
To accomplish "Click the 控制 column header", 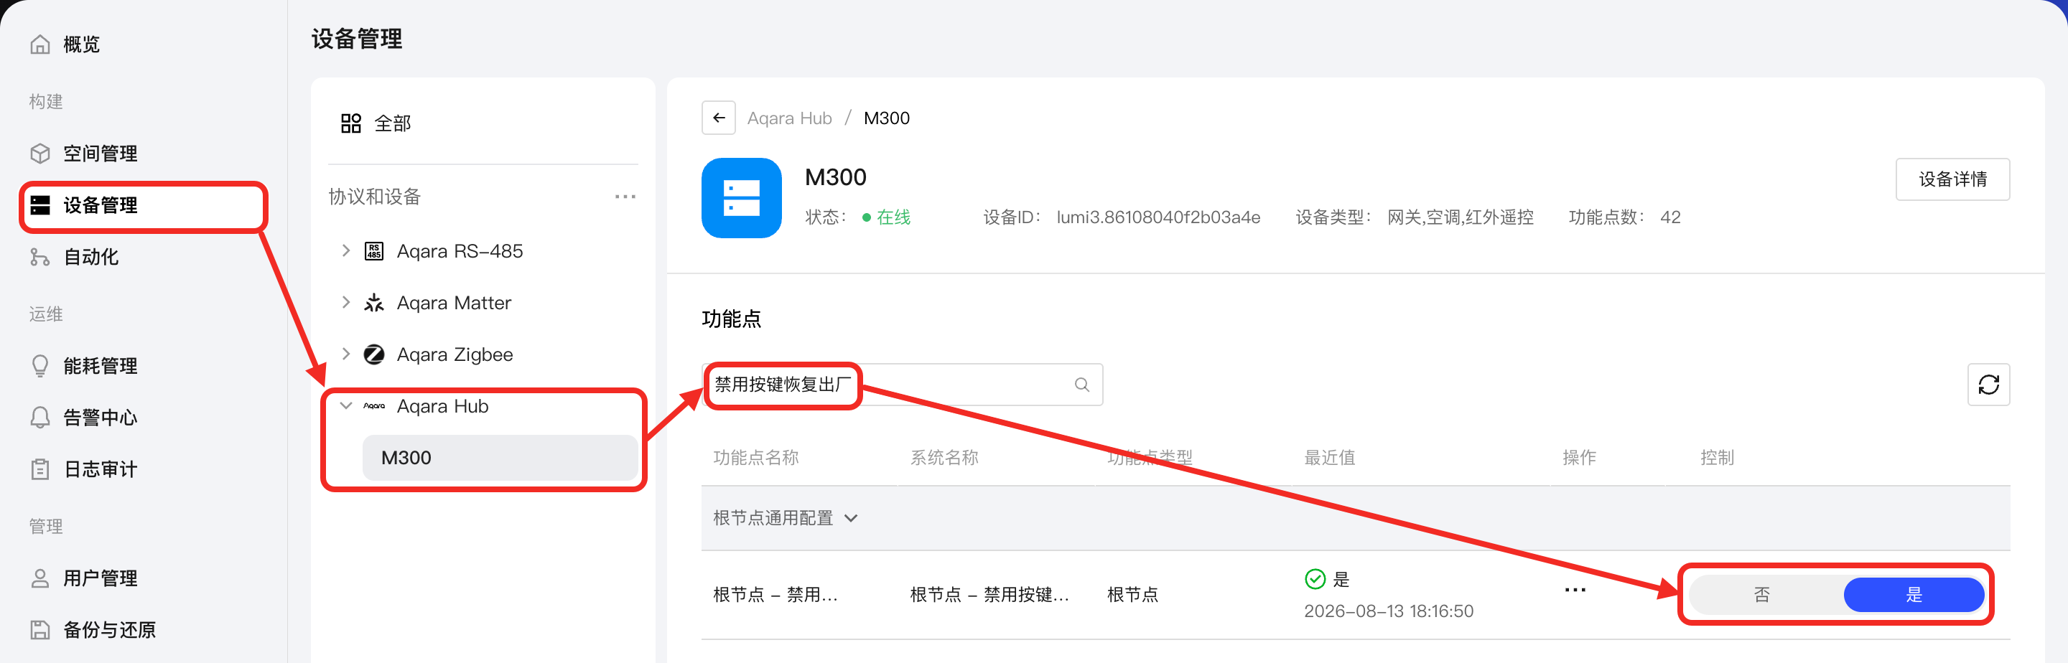I will [x=1716, y=458].
